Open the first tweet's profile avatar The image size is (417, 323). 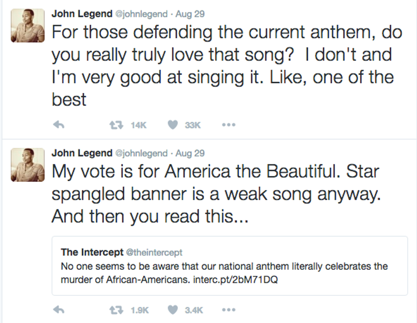coord(28,25)
